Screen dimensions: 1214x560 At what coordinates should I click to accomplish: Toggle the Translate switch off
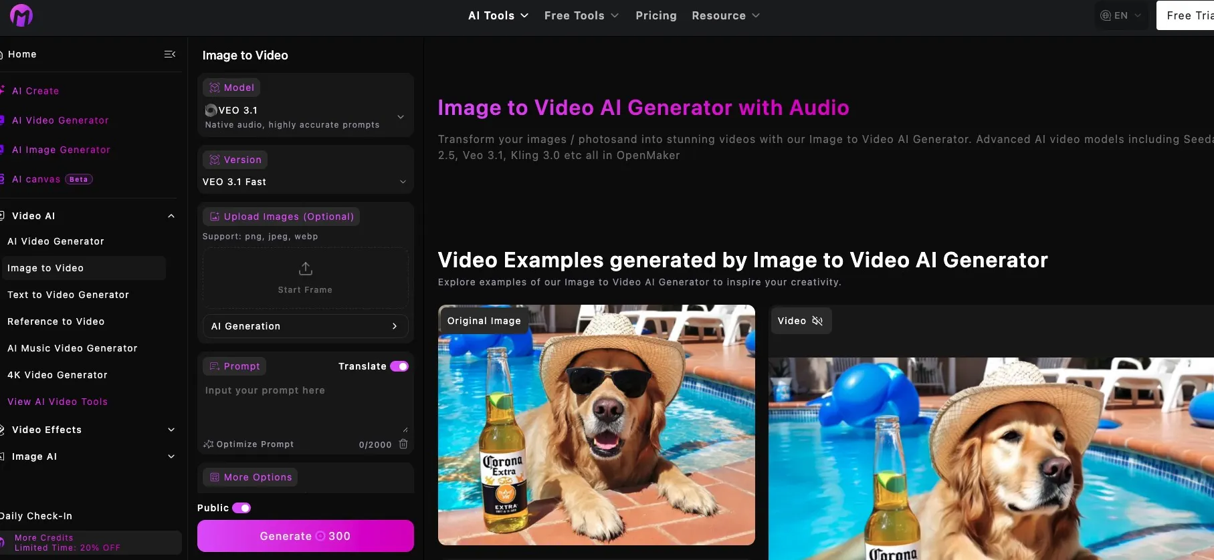[x=399, y=366]
